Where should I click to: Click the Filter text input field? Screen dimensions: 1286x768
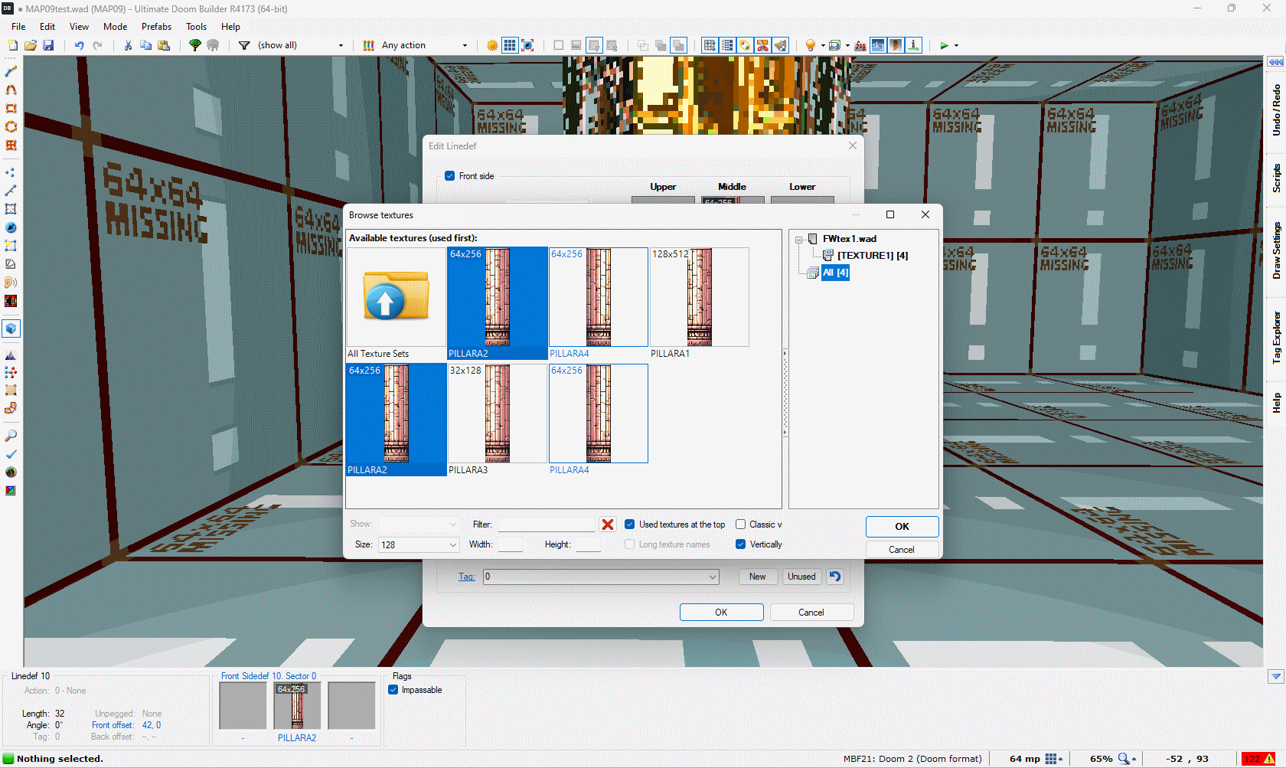click(547, 525)
